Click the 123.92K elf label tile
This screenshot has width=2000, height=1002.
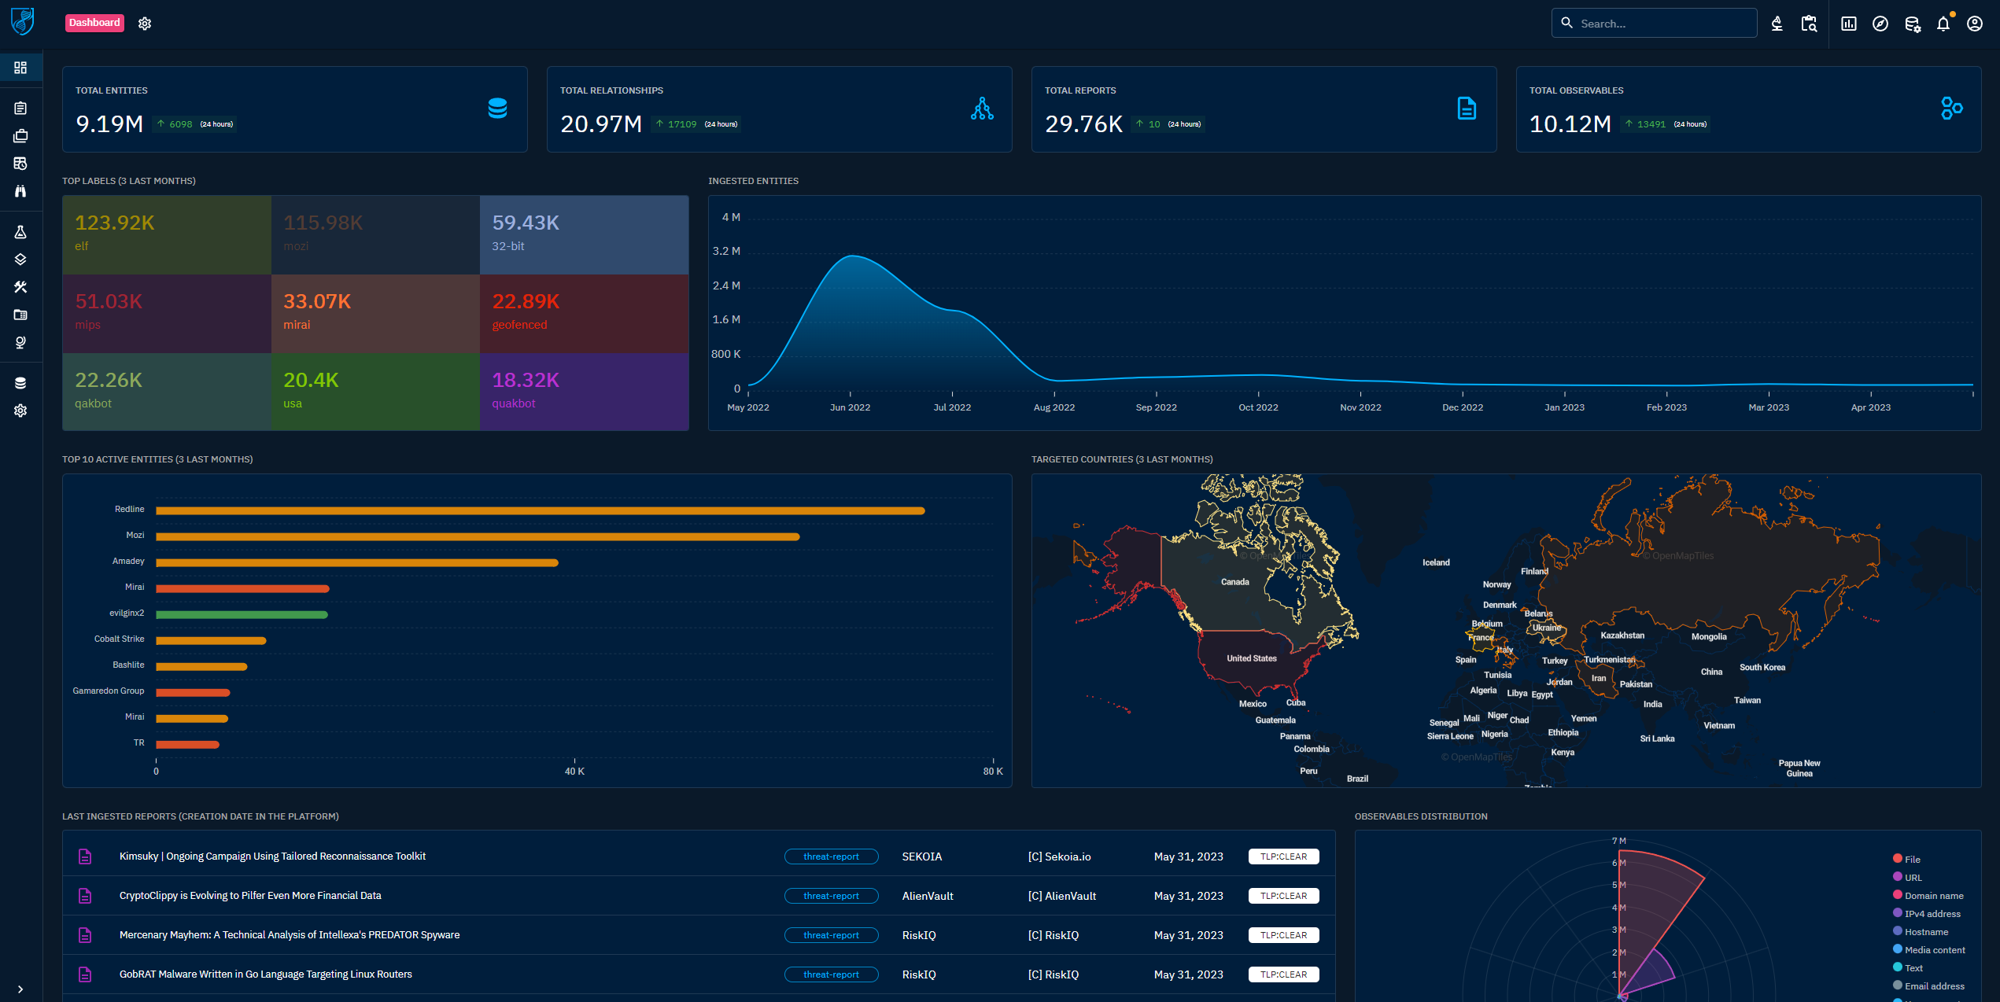167,234
